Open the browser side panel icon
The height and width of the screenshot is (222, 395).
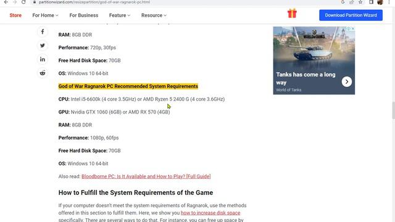click(371, 2)
